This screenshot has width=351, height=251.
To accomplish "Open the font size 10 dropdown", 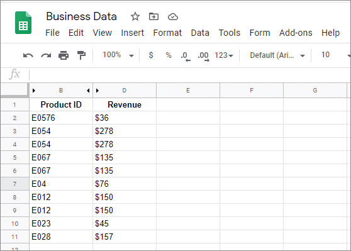I will [x=335, y=55].
